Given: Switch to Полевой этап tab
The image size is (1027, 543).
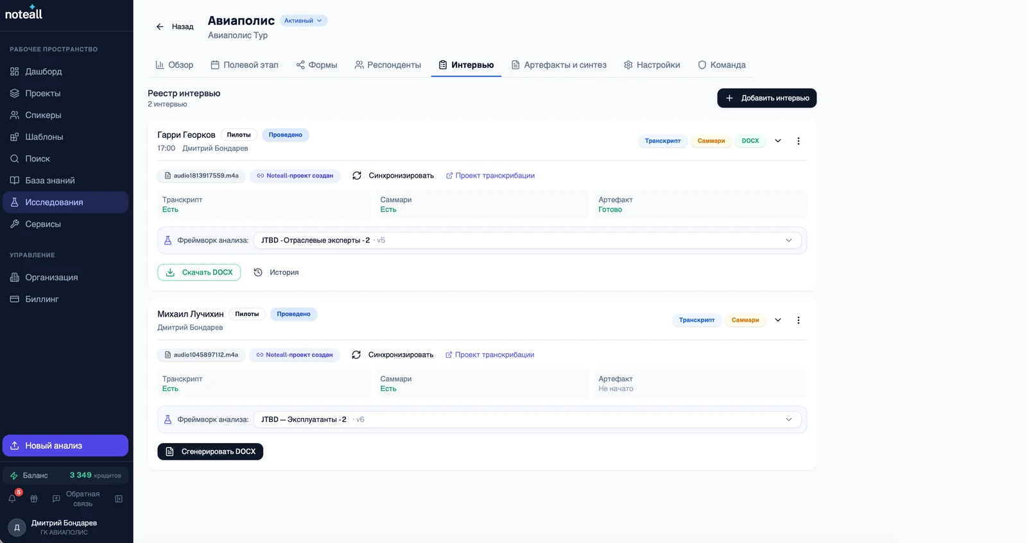Looking at the screenshot, I should click(x=245, y=65).
